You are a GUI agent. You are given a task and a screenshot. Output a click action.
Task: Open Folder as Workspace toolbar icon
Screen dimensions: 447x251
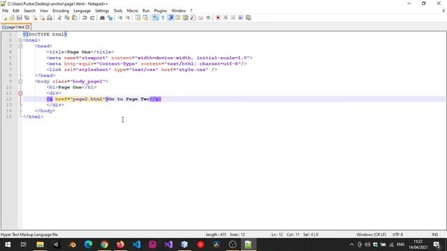[200, 17]
